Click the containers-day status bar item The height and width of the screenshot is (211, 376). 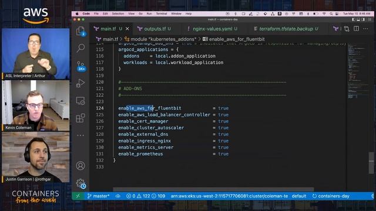pos(331,196)
